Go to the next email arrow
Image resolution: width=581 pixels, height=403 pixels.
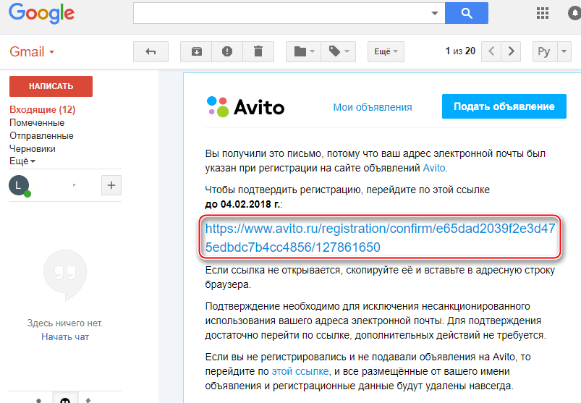(512, 51)
